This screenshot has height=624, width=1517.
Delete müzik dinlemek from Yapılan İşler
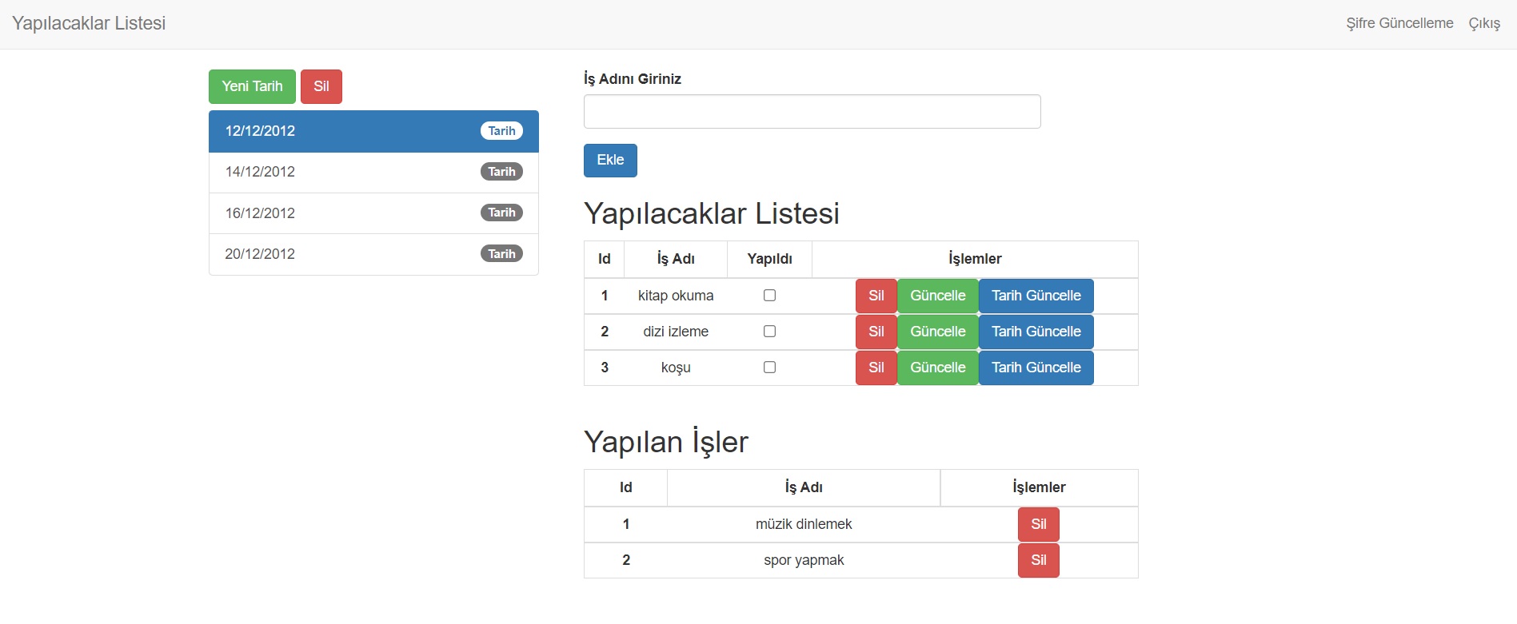point(1037,524)
